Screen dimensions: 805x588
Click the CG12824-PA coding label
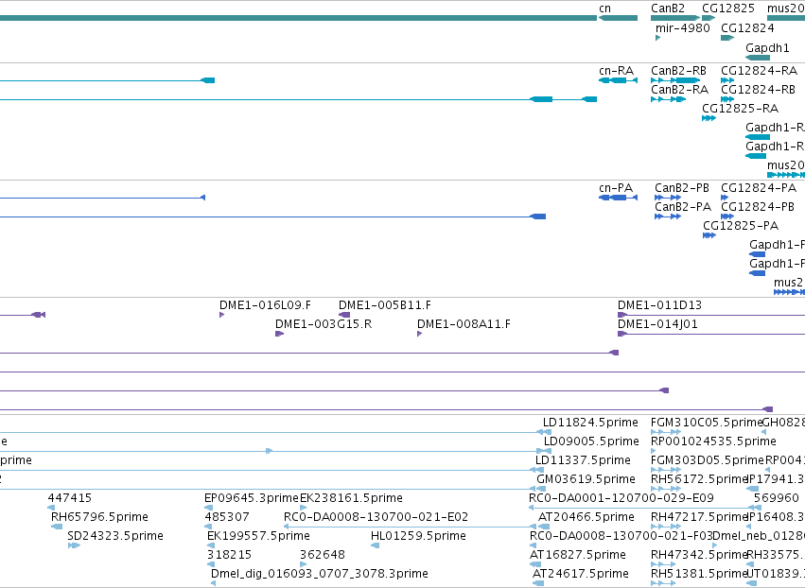click(x=759, y=188)
